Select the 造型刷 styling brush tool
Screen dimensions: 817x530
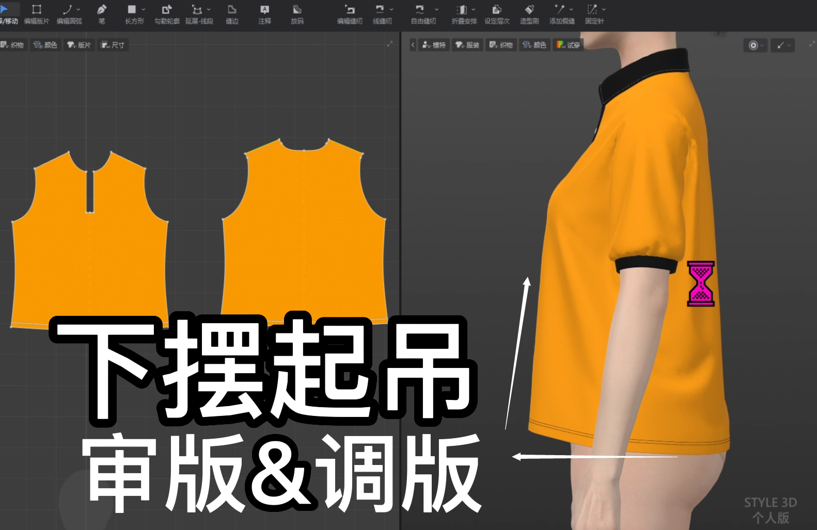coord(529,14)
